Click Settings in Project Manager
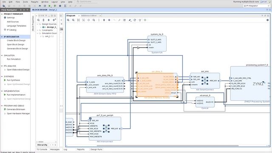The height and width of the screenshot is (153, 272). coord(11,18)
